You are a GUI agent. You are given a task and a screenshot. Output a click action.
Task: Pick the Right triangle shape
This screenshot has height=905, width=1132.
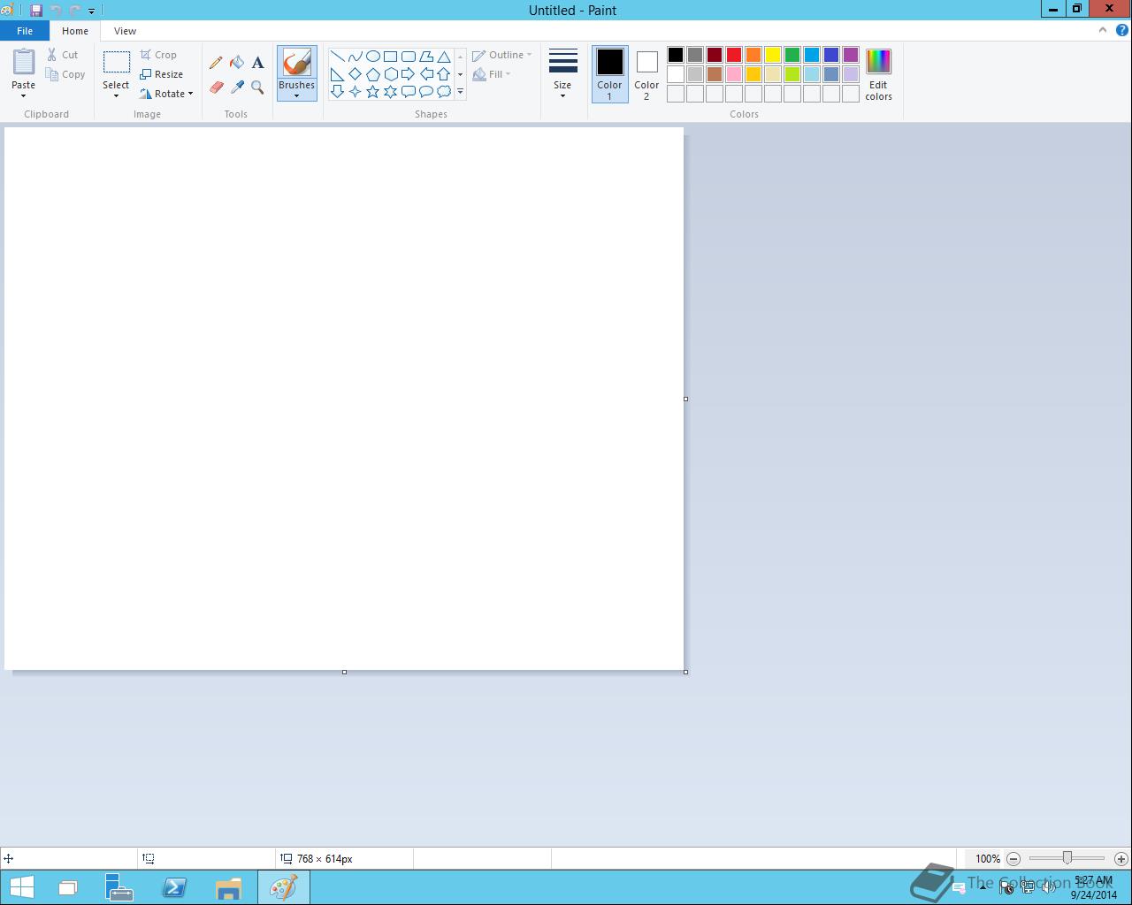[337, 73]
